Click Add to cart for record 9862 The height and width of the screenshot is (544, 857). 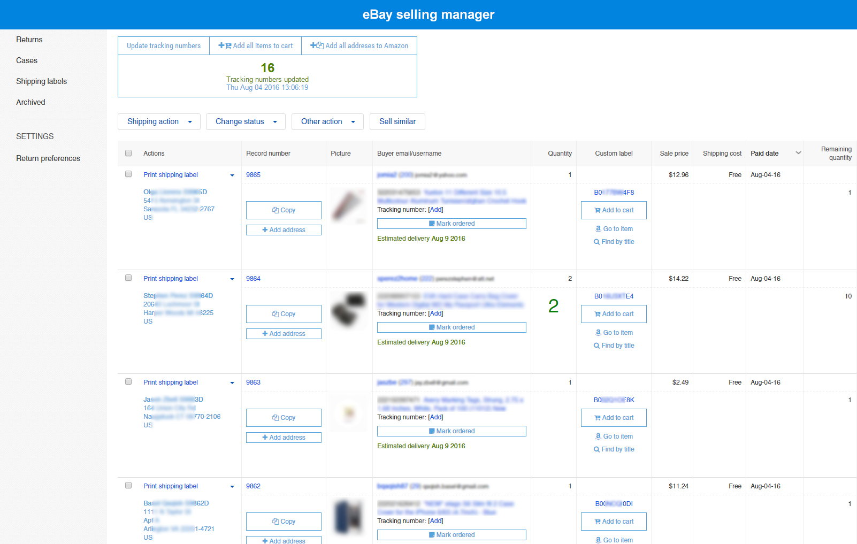tap(614, 522)
